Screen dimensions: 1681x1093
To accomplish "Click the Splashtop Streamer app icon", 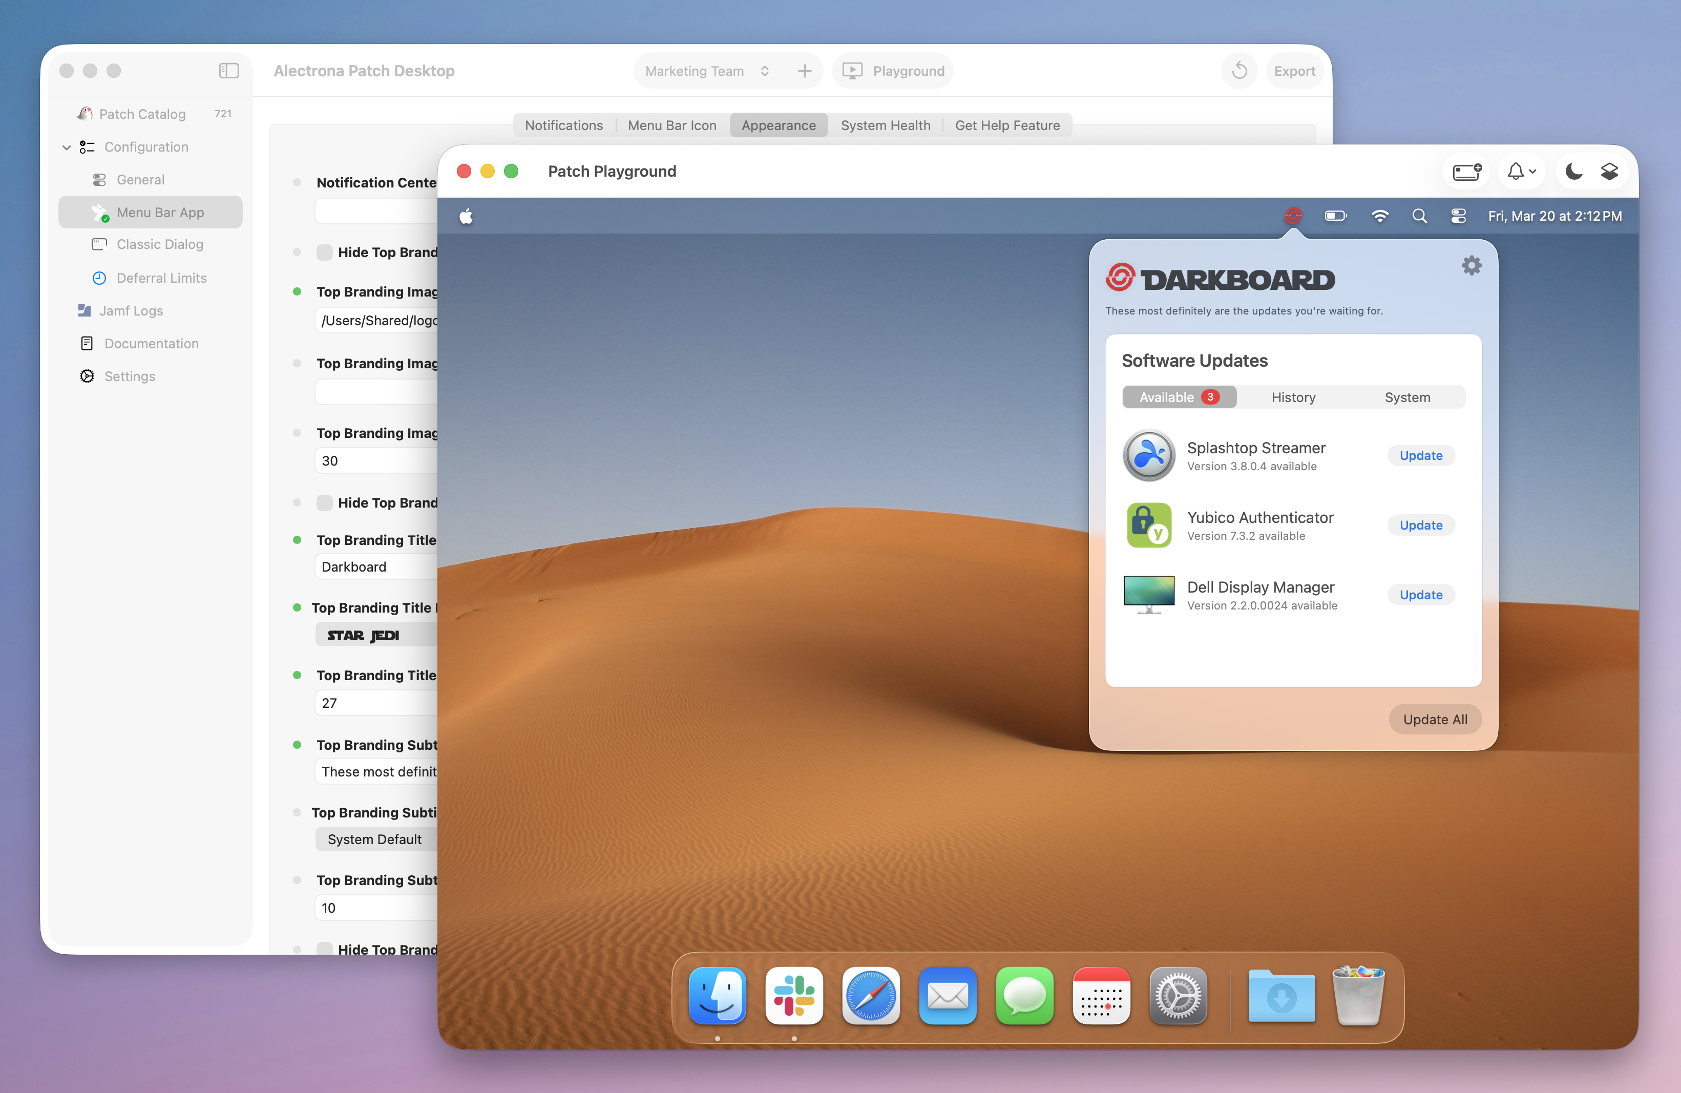I will click(x=1149, y=455).
